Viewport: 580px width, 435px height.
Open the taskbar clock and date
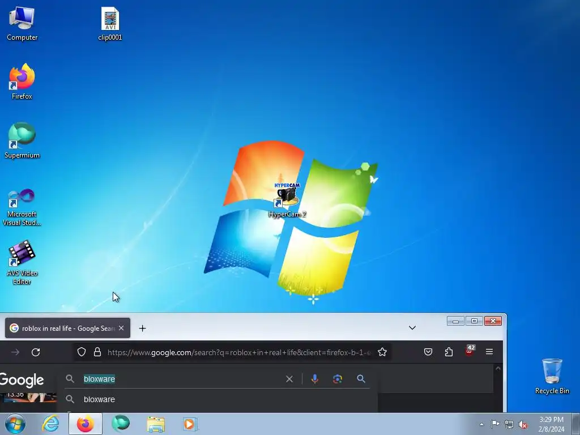click(x=551, y=424)
